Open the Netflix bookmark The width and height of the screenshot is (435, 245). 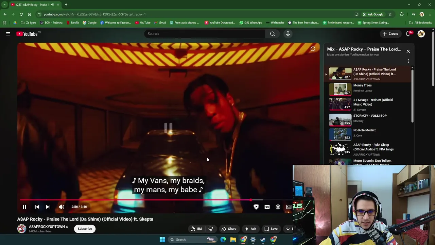pos(73,23)
